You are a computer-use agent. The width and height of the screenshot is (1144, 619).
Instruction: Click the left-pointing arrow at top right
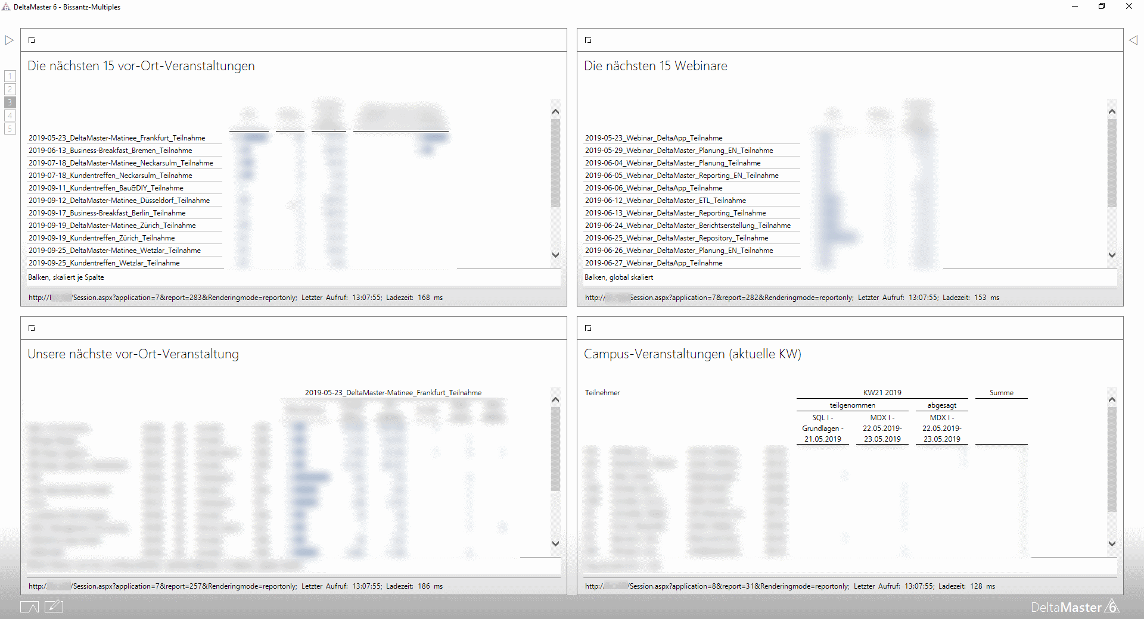coord(1133,40)
